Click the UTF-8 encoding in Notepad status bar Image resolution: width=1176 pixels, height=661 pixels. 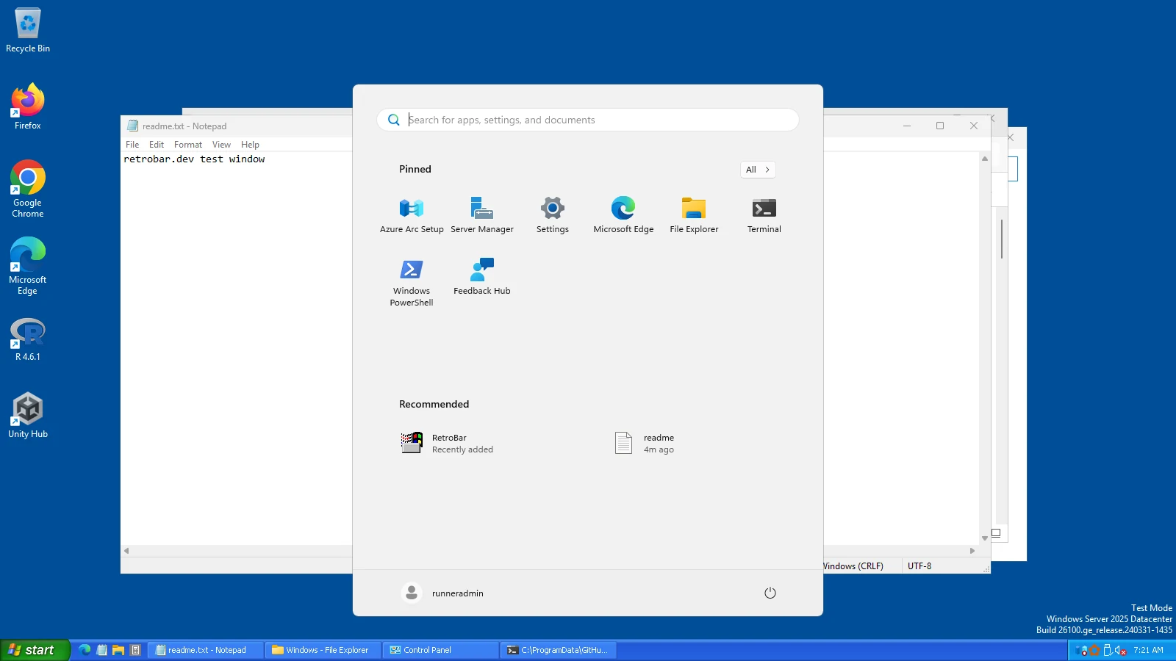tap(919, 566)
